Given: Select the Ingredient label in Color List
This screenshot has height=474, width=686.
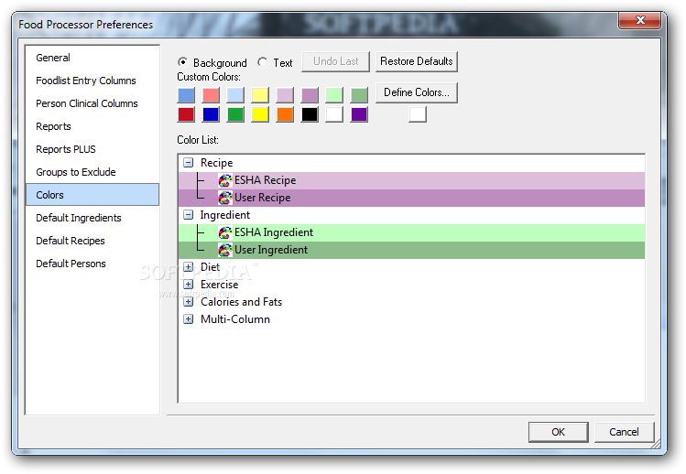Looking at the screenshot, I should click(225, 215).
